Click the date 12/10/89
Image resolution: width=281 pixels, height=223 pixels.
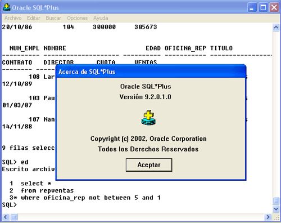click(17, 84)
